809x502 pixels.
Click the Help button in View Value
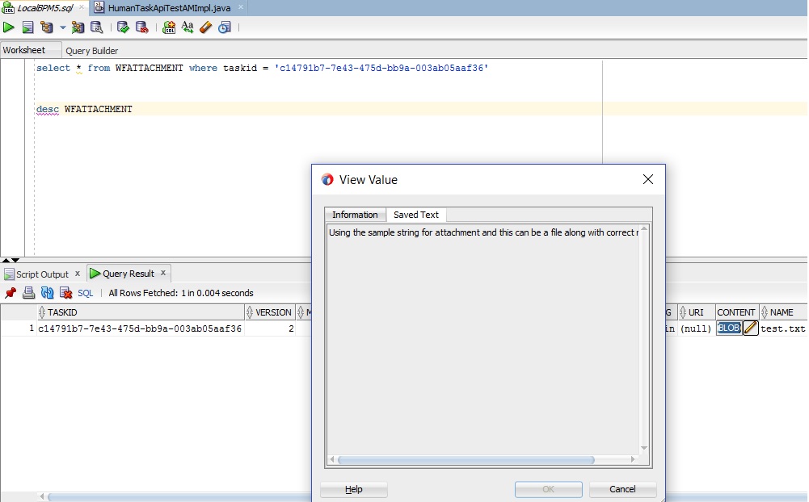[x=354, y=489]
